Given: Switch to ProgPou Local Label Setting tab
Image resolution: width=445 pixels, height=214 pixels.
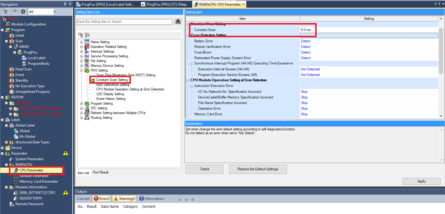Looking at the screenshot, I should click(105, 4).
